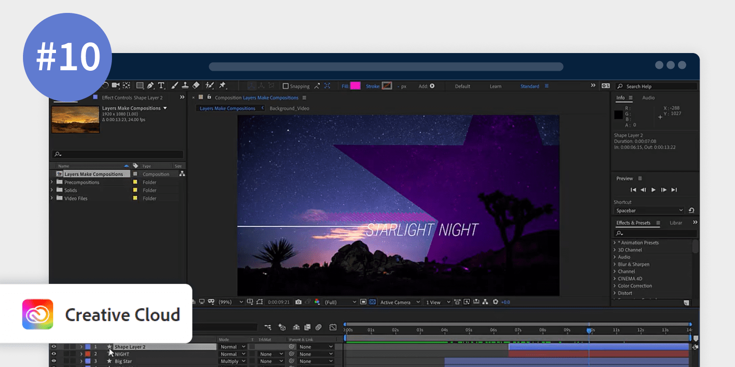Toggle mask and shape path visibility

pyautogui.click(x=260, y=302)
